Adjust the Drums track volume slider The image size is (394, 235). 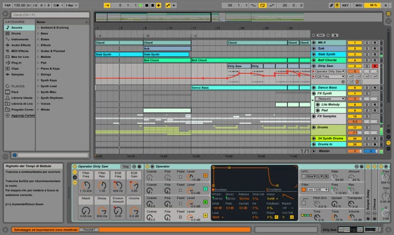click(x=355, y=133)
